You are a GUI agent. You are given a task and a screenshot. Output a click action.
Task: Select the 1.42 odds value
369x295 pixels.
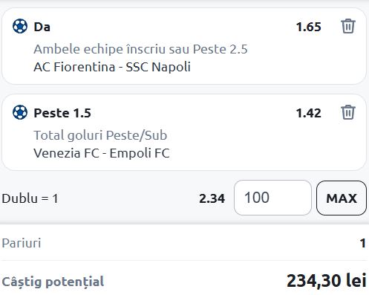[x=309, y=113]
